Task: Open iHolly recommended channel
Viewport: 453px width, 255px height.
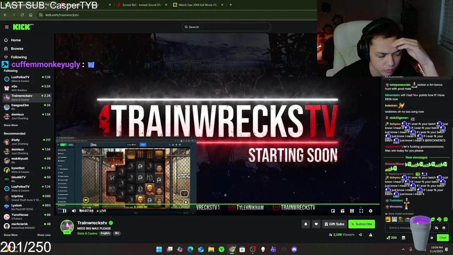Action: click(x=27, y=142)
